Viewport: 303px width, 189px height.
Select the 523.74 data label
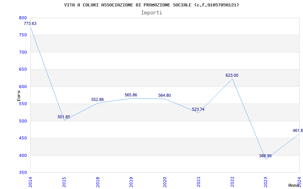(198, 110)
